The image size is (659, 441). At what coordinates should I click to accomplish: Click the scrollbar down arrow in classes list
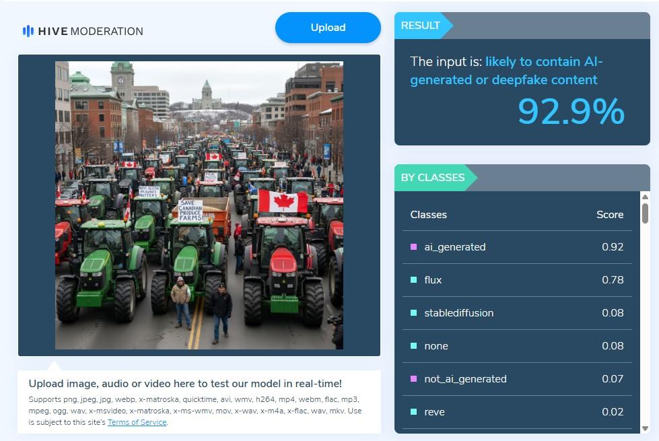point(645,428)
